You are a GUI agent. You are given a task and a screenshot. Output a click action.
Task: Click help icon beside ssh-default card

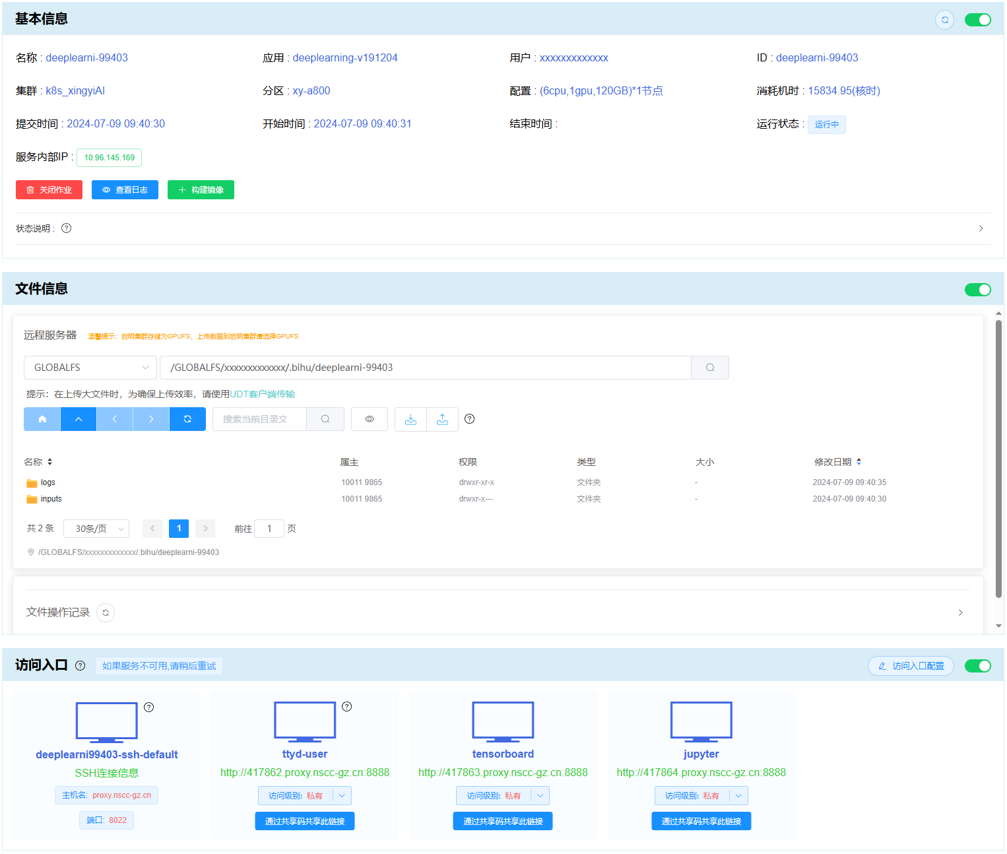coord(149,707)
